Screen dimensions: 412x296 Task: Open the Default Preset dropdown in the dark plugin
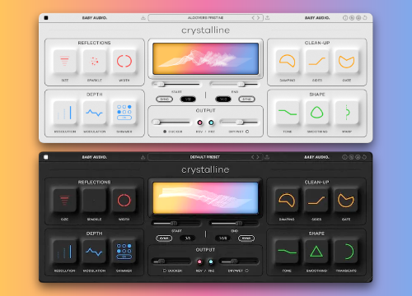coord(205,157)
